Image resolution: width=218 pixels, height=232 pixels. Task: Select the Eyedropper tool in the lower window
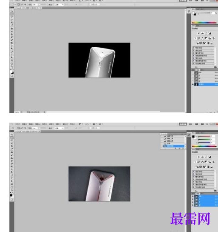pyautogui.click(x=11, y=149)
